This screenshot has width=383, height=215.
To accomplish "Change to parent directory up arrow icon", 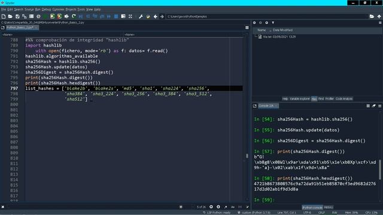I will 379,16.
